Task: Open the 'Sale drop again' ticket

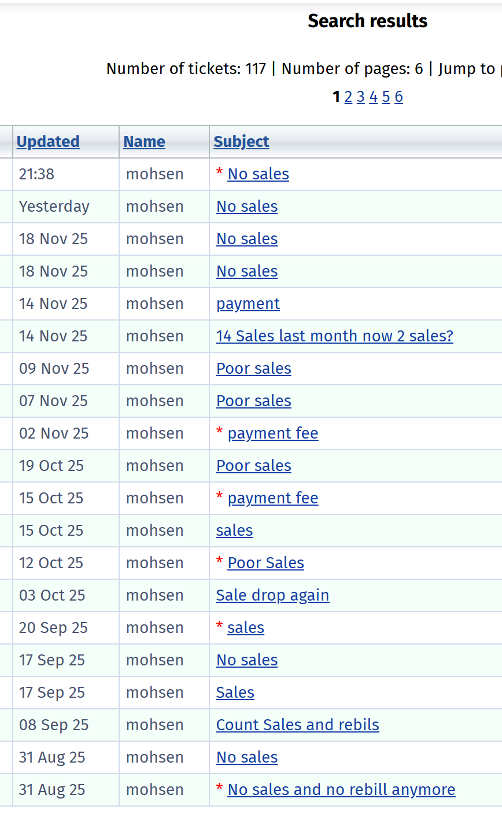Action: click(273, 595)
